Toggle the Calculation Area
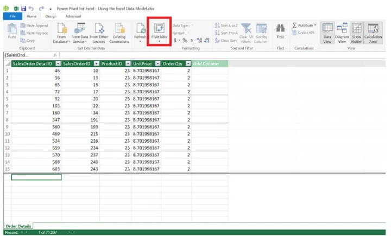This screenshot has height=236, width=391. [373, 33]
